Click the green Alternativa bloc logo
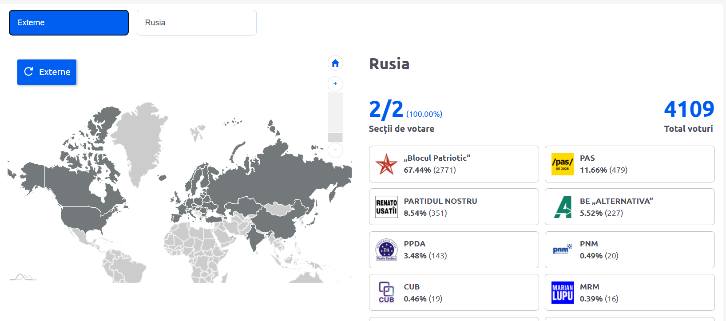 coord(562,207)
